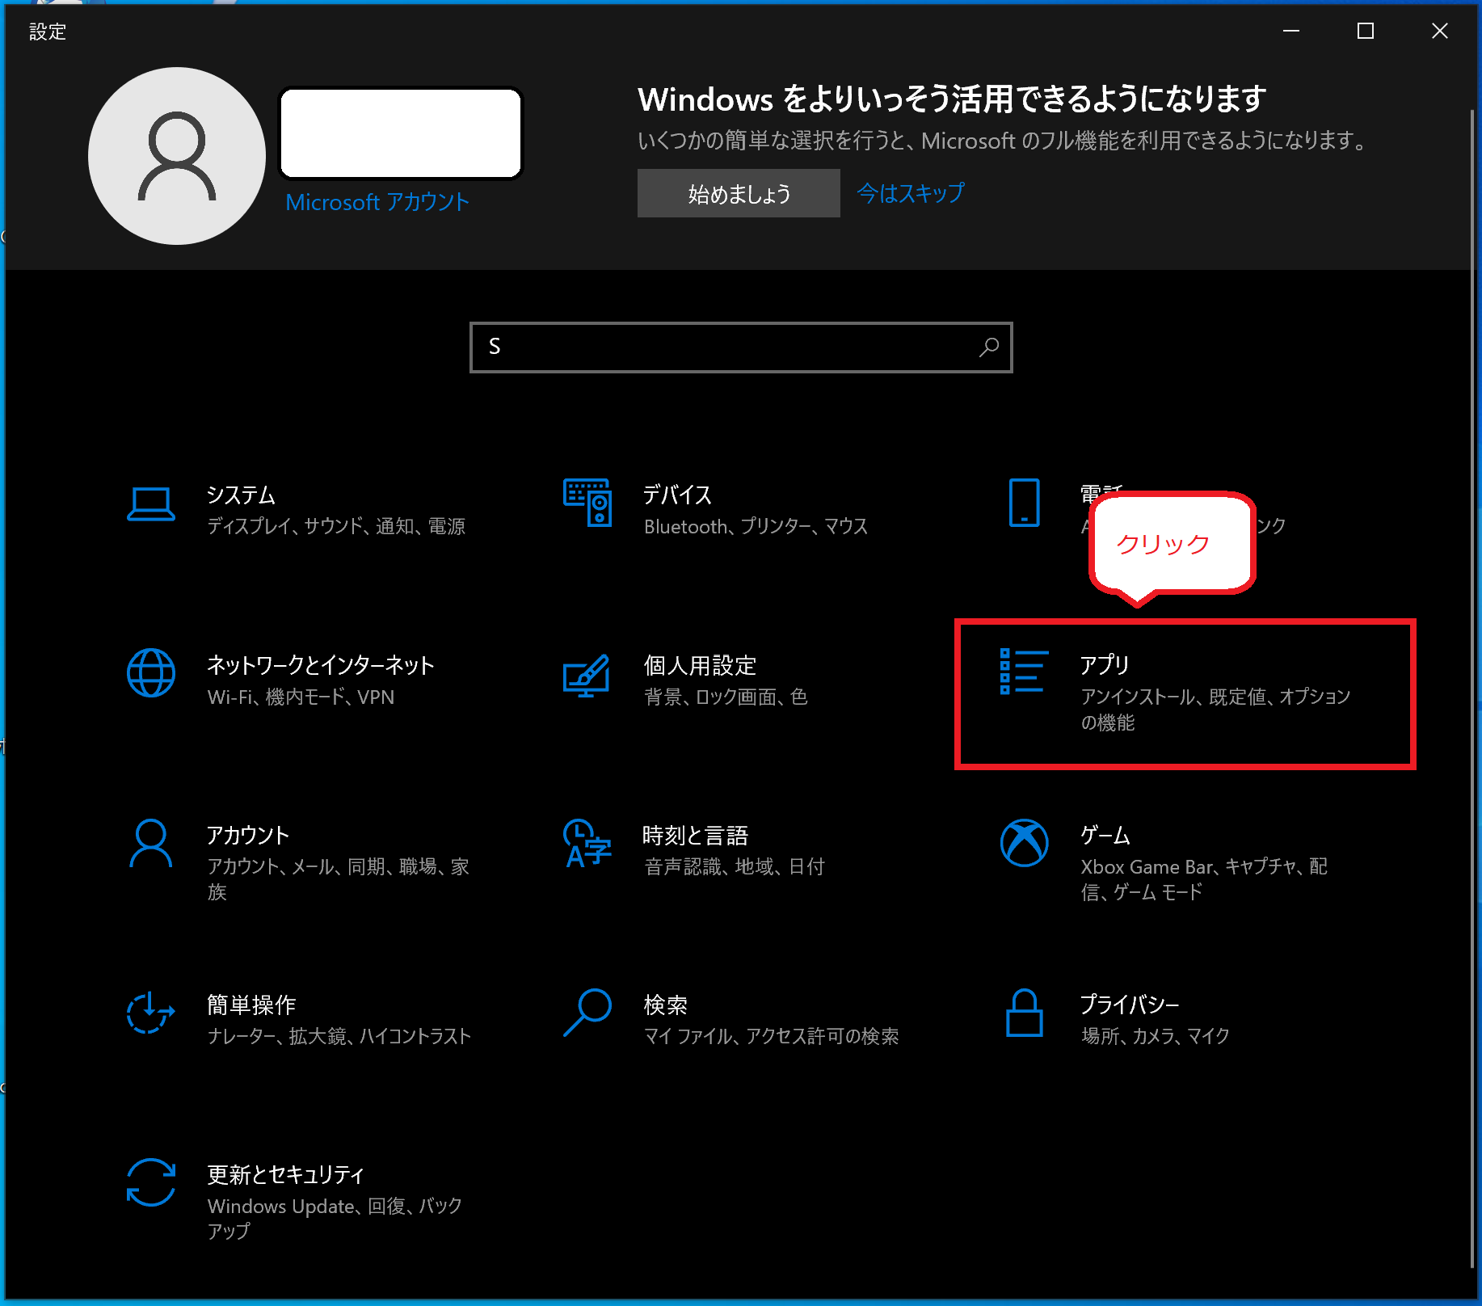Click the System laptop icon

[151, 504]
